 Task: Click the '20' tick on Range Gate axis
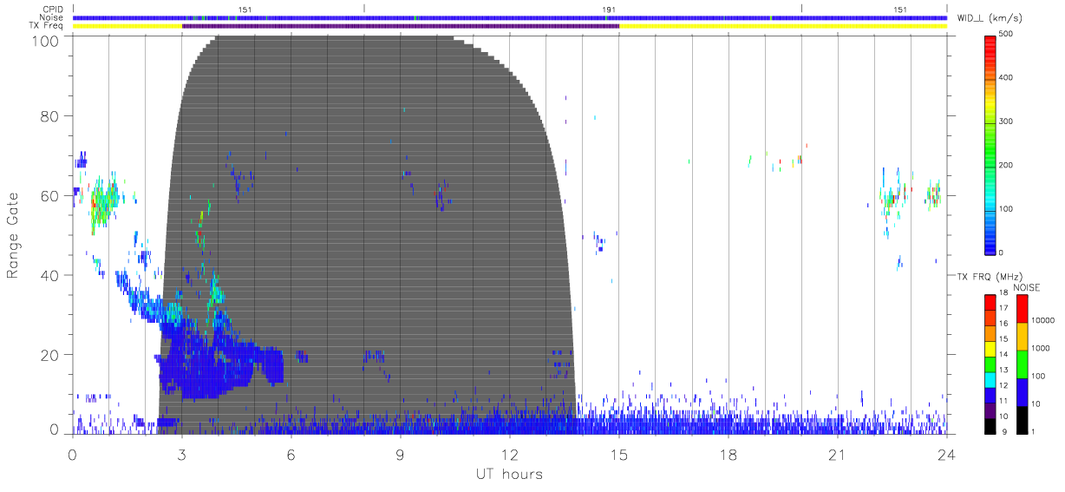pos(50,354)
